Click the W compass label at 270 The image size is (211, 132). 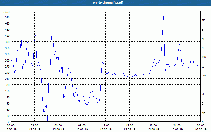tap(203, 67)
